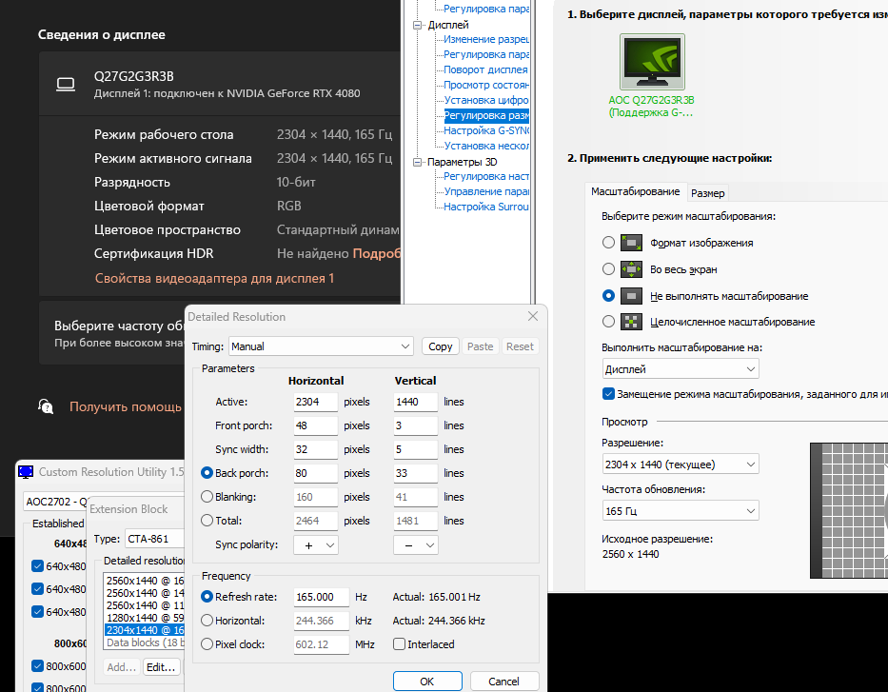Screen dimensions: 888x692
Task: Open Просмотр состояния tree item
Action: (x=486, y=85)
